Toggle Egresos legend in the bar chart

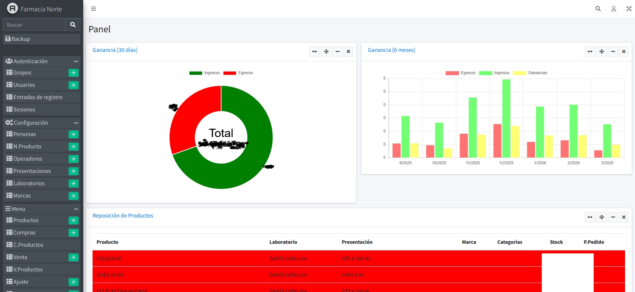click(461, 73)
